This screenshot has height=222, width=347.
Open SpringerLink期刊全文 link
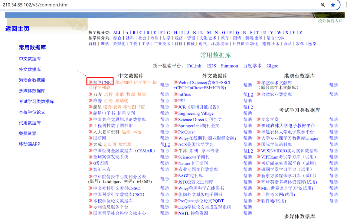[x=199, y=126]
